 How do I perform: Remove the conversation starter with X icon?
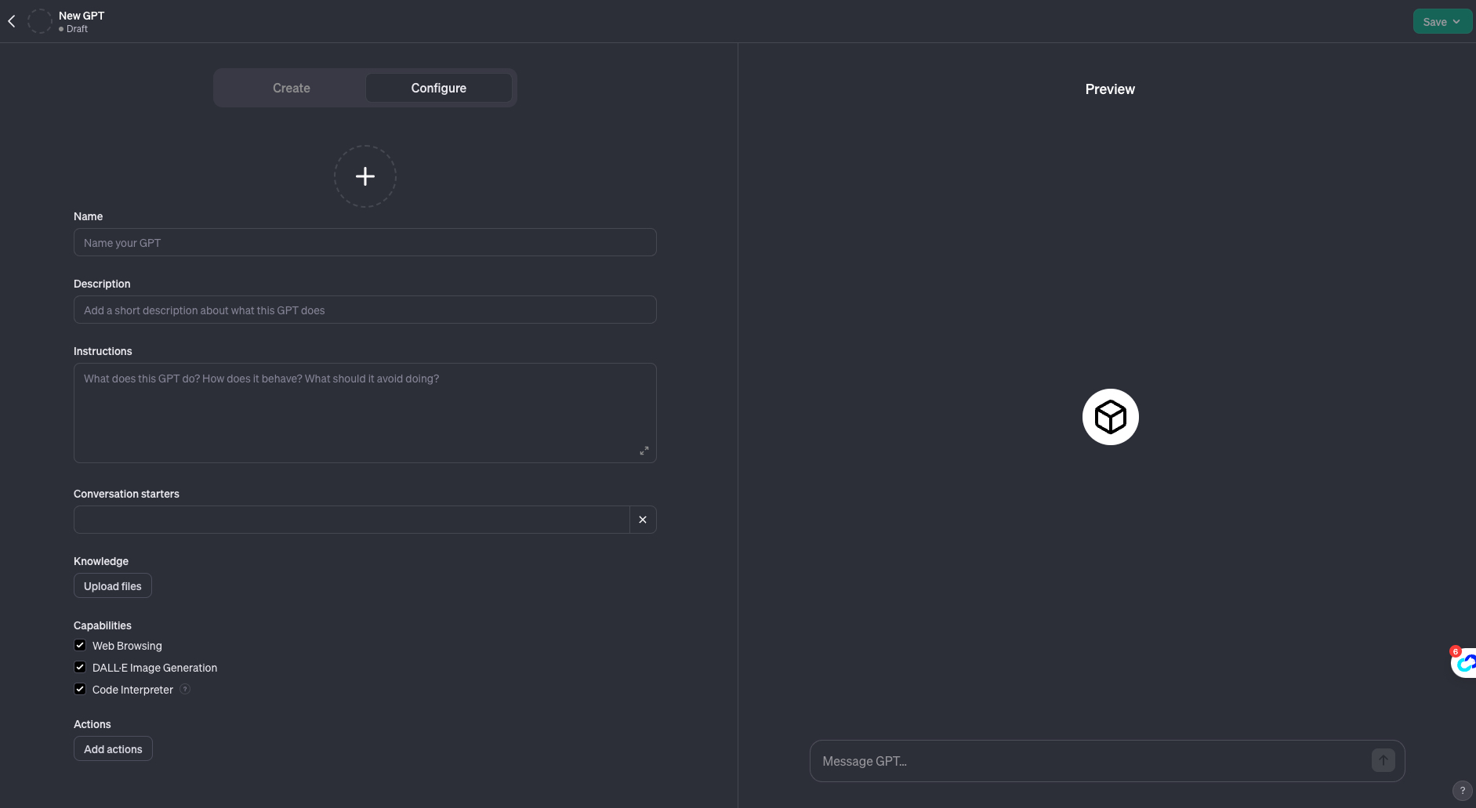point(643,520)
